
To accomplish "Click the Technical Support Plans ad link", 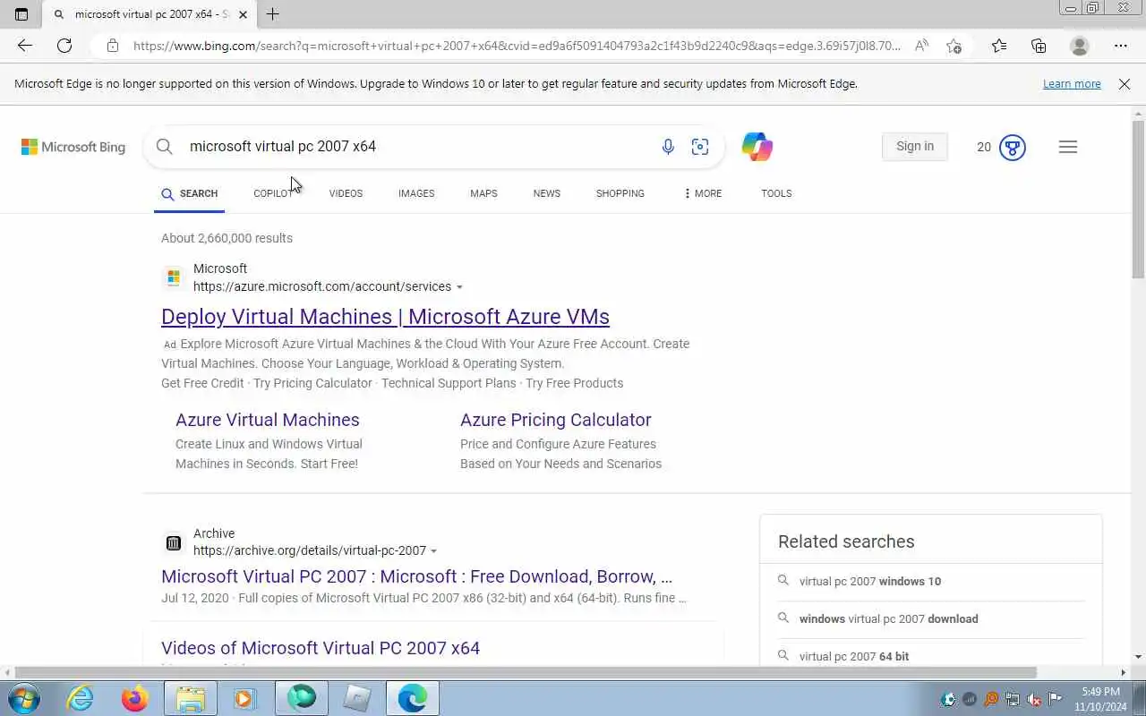I will pyautogui.click(x=449, y=383).
